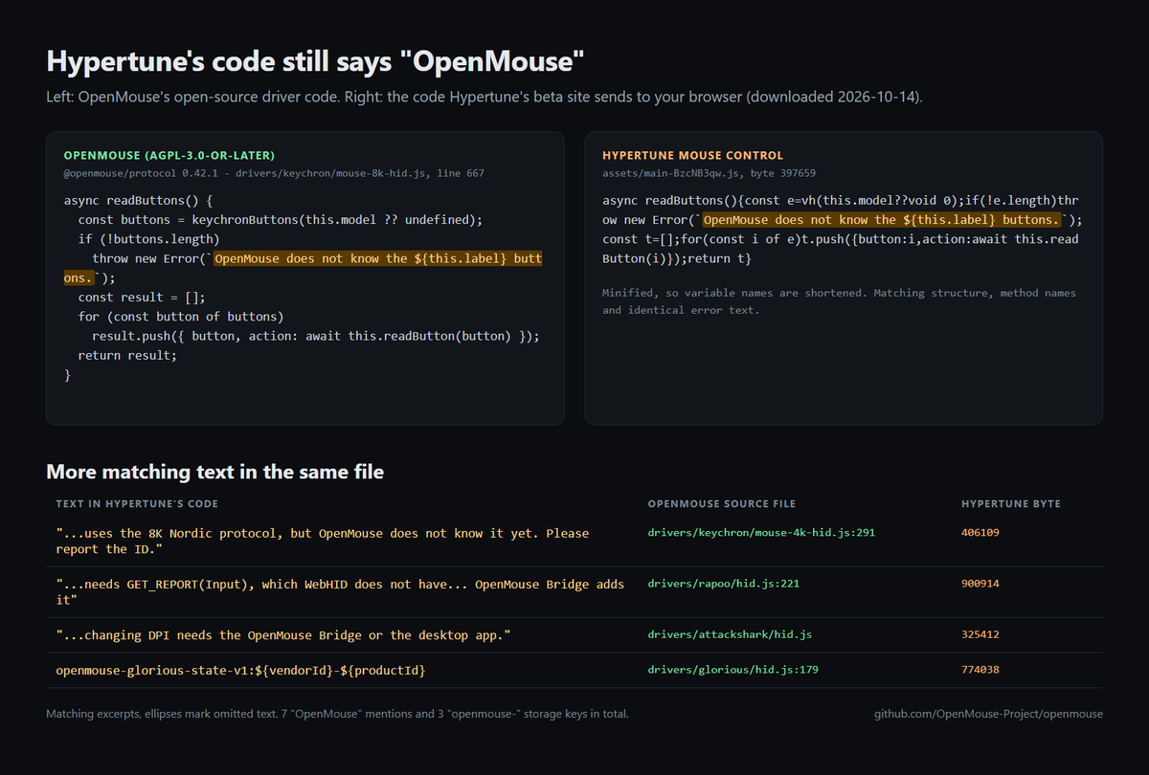
Task: Select byte value 325412
Action: (x=980, y=635)
